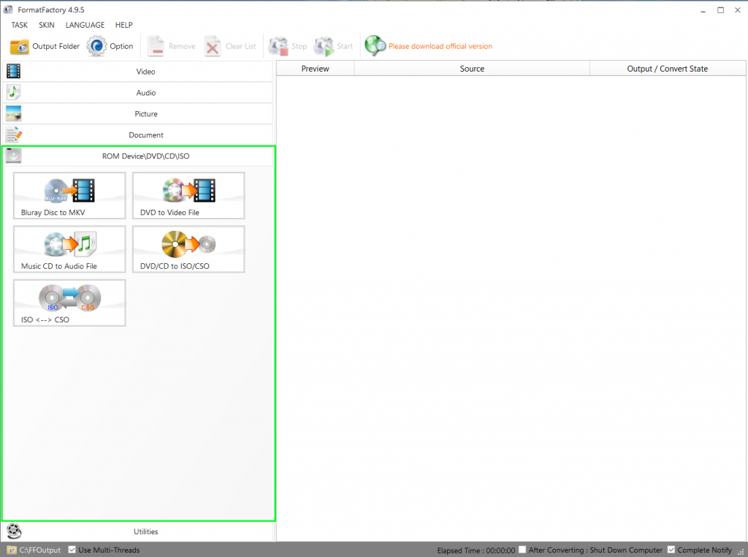Screen dimensions: 748x557
Task: Click the Video filmstrip icon
Action: pos(13,71)
